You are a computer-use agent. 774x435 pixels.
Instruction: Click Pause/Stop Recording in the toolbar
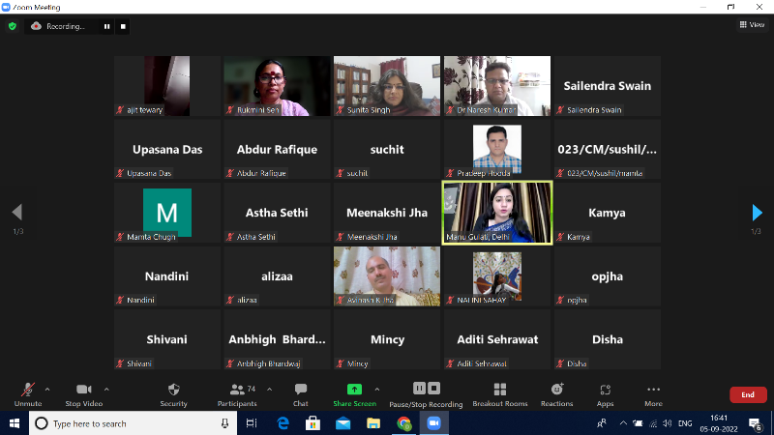pyautogui.click(x=426, y=390)
